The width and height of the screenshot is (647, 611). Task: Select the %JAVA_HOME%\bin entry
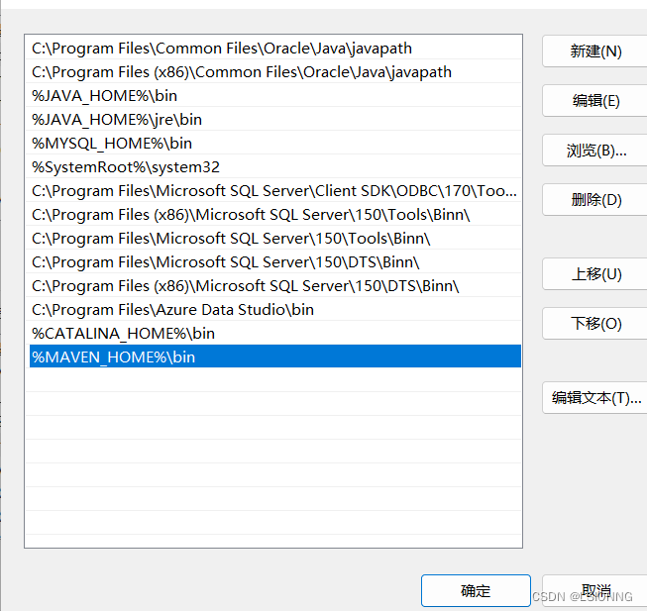(x=275, y=96)
